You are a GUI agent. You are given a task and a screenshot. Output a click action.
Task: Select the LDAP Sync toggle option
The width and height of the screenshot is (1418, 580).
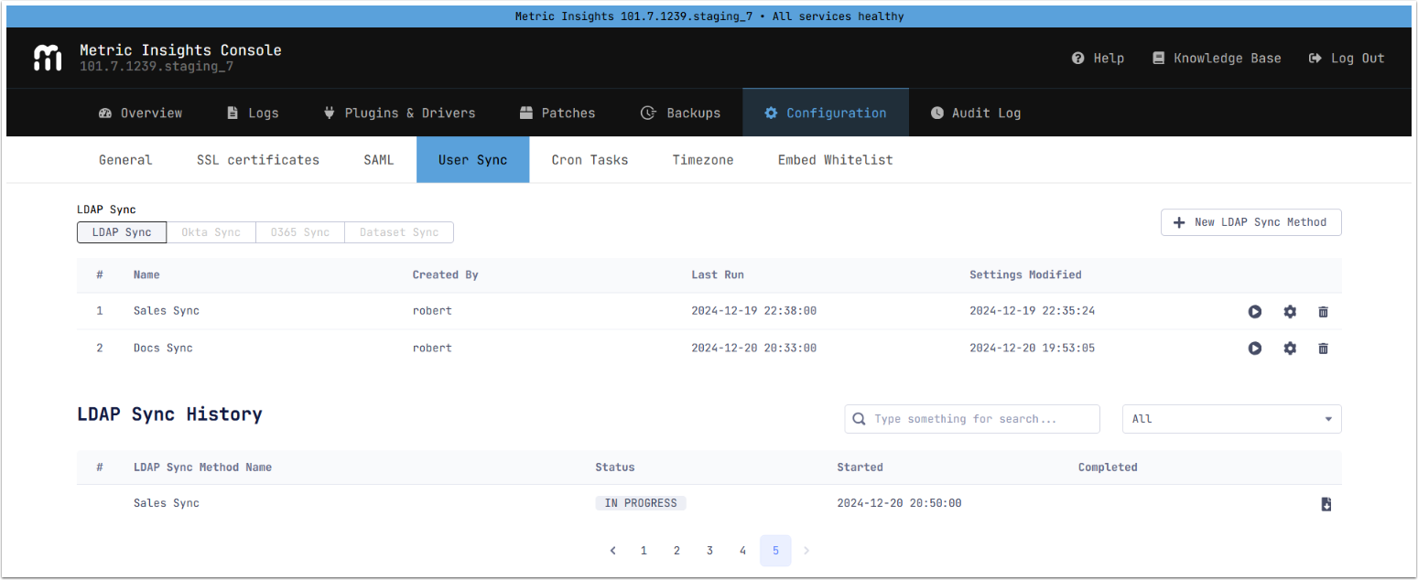(122, 232)
